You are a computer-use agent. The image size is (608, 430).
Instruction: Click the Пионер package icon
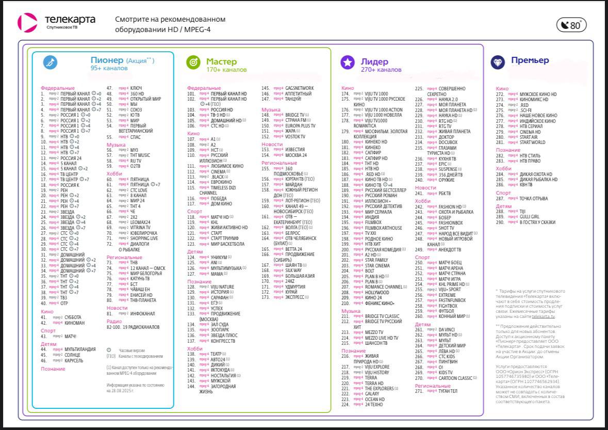(50, 62)
